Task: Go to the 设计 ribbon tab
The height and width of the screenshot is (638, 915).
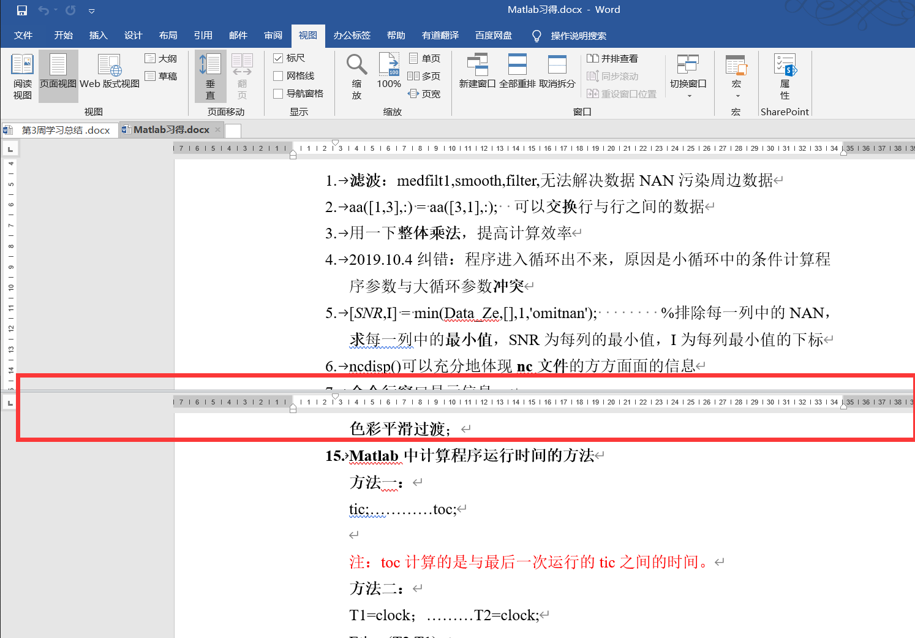Action: [134, 36]
